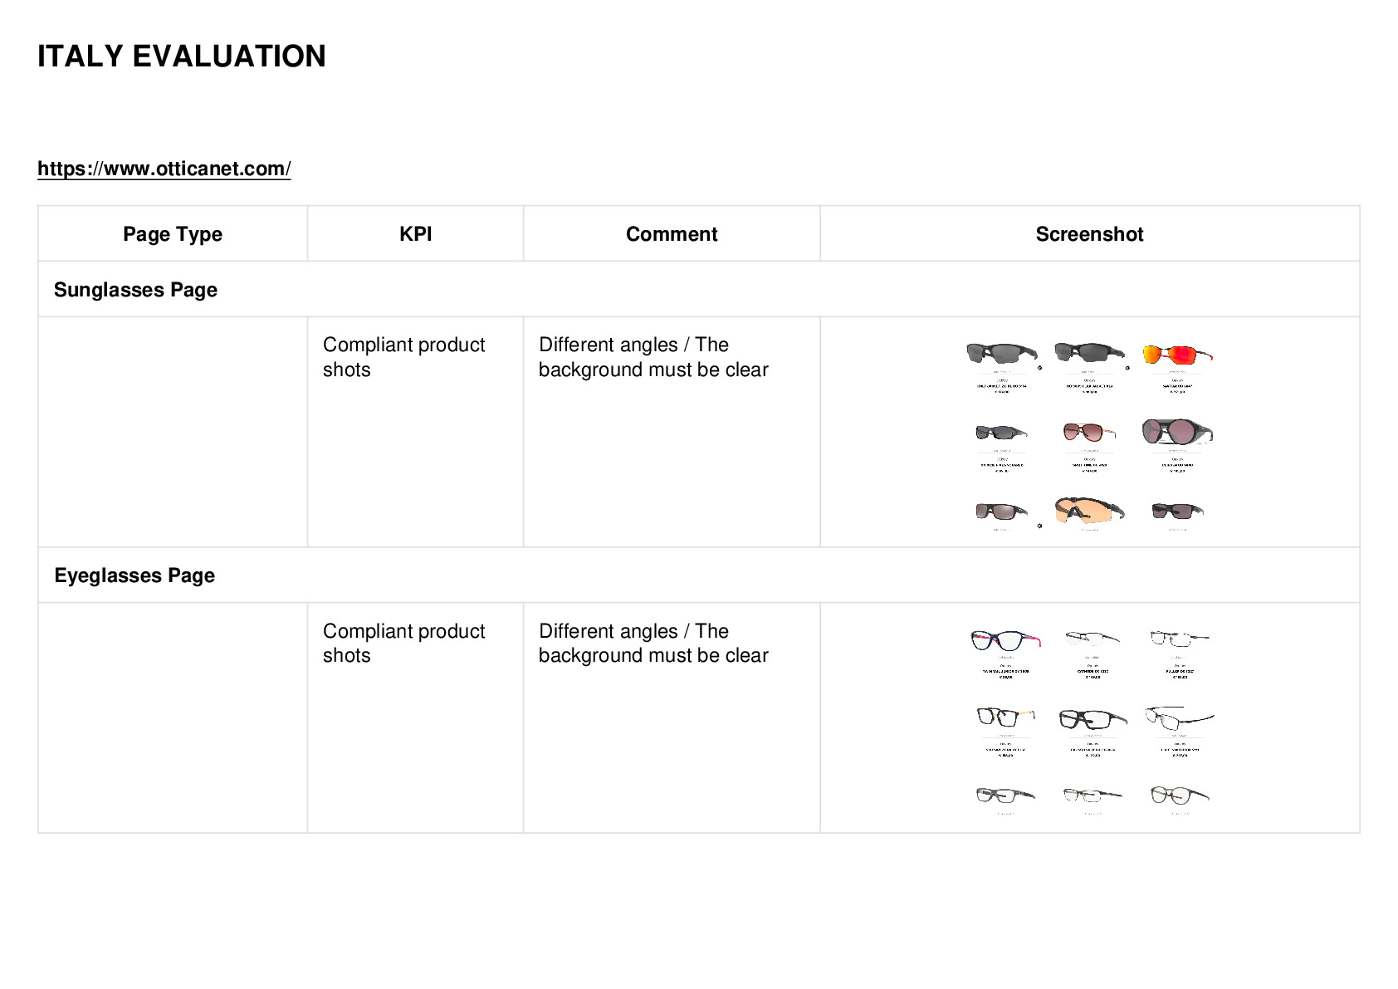This screenshot has width=1398, height=989.
Task: Select the black and gold eyeglasses frame
Action: point(1005,716)
